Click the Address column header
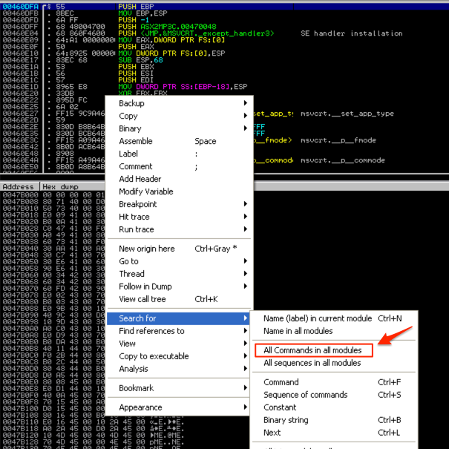 point(20,187)
